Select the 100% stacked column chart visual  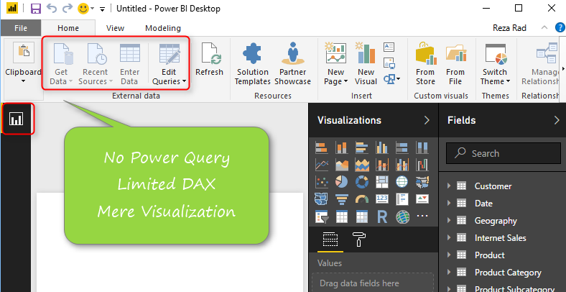(x=422, y=147)
